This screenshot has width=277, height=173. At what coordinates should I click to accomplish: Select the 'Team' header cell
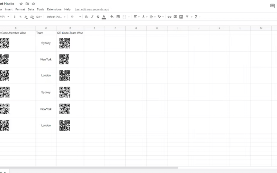tap(46, 33)
